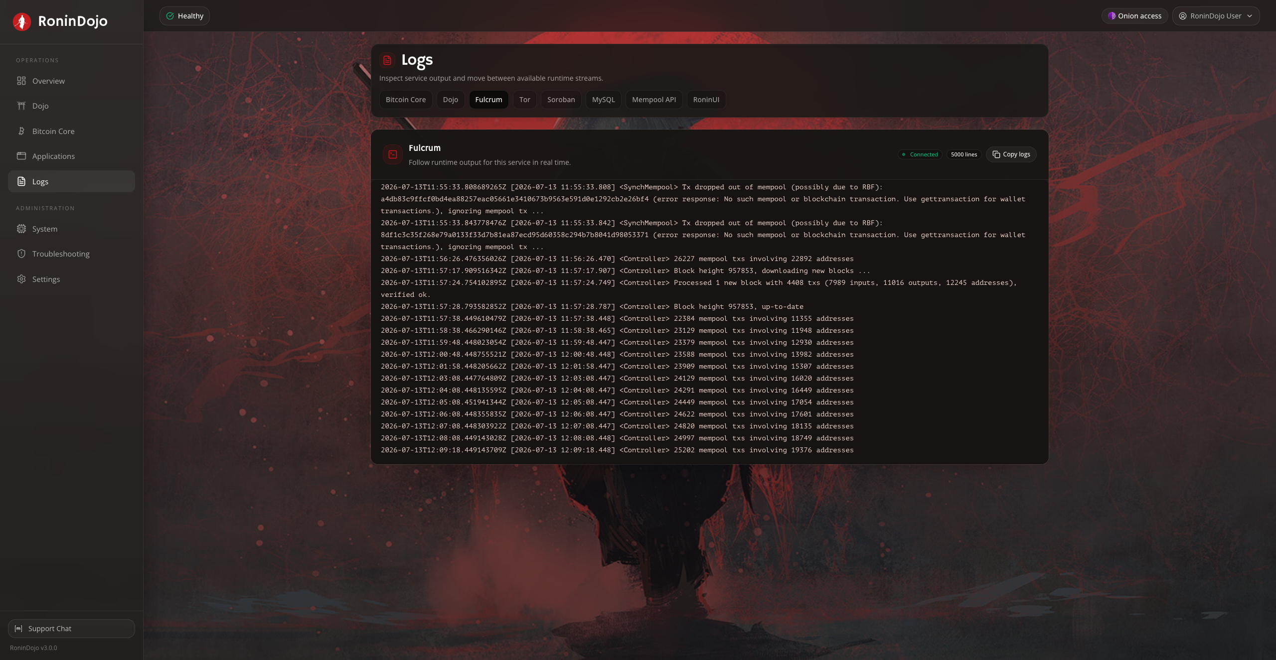Switch to the RoninUI log tab
The height and width of the screenshot is (660, 1276).
[706, 100]
